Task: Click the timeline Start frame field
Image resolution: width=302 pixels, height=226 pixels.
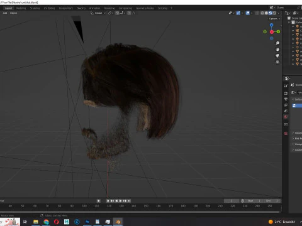Action: tap(254, 201)
